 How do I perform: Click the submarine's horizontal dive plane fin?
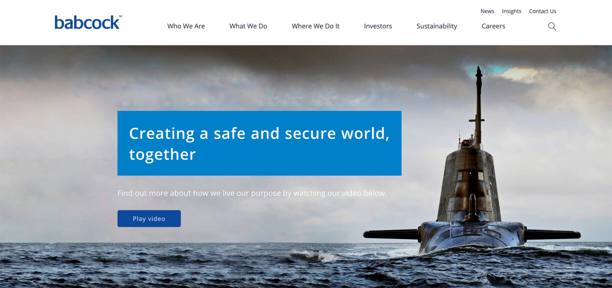pyautogui.click(x=391, y=233)
